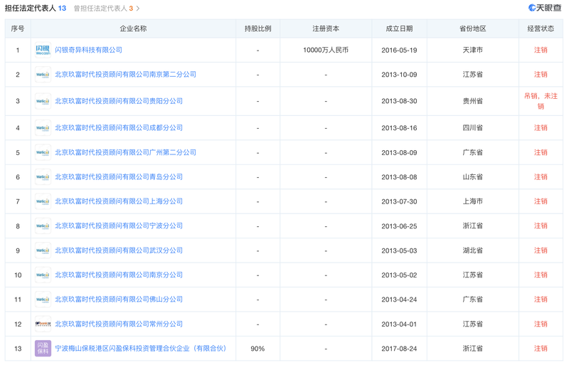Select the 90% shareholding cell
569x365 pixels.
tap(257, 349)
